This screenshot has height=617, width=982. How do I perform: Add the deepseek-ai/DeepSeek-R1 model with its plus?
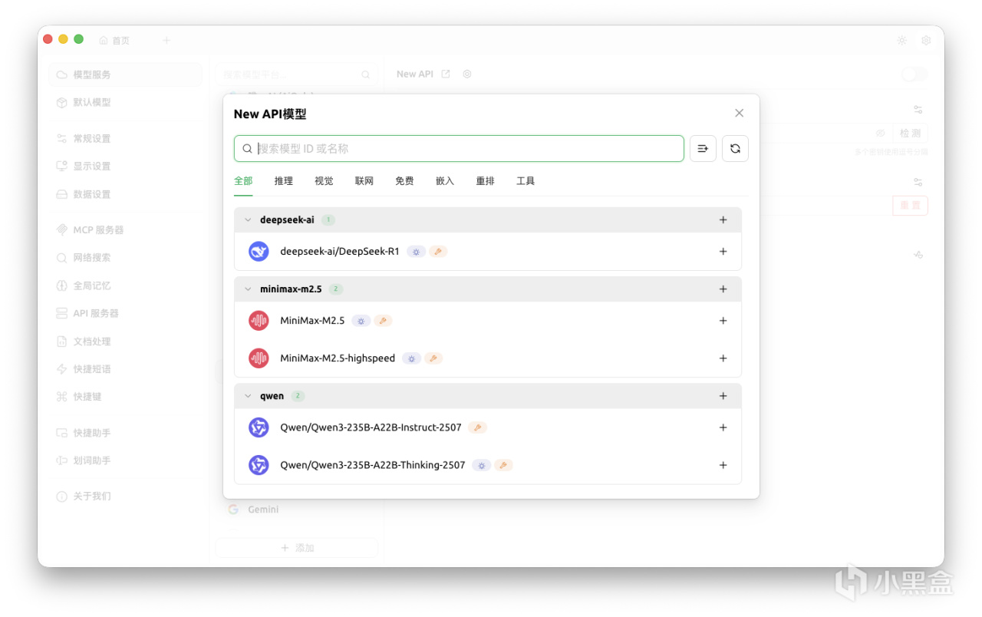[723, 252]
